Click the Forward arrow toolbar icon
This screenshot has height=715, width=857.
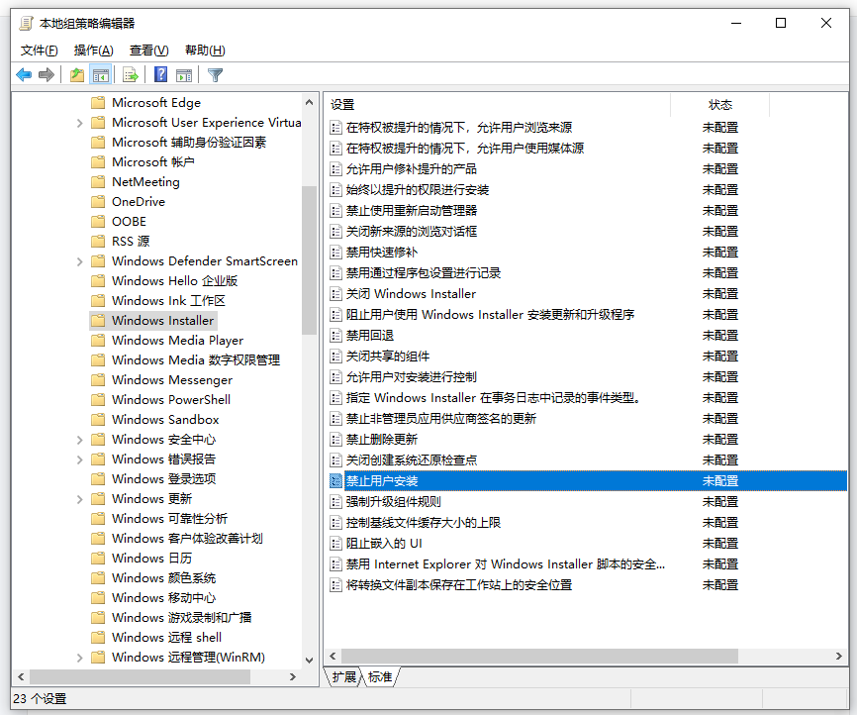[x=47, y=75]
